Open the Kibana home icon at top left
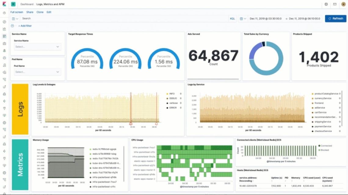The image size is (348, 195). [4, 4]
